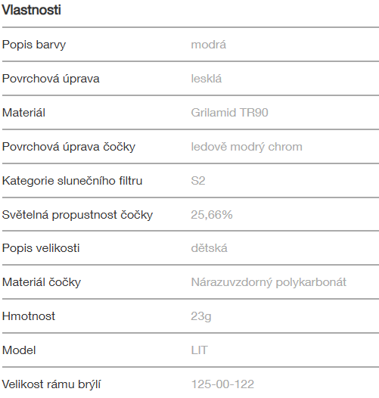
Task: Click the modrá color value
Action: 208,45
